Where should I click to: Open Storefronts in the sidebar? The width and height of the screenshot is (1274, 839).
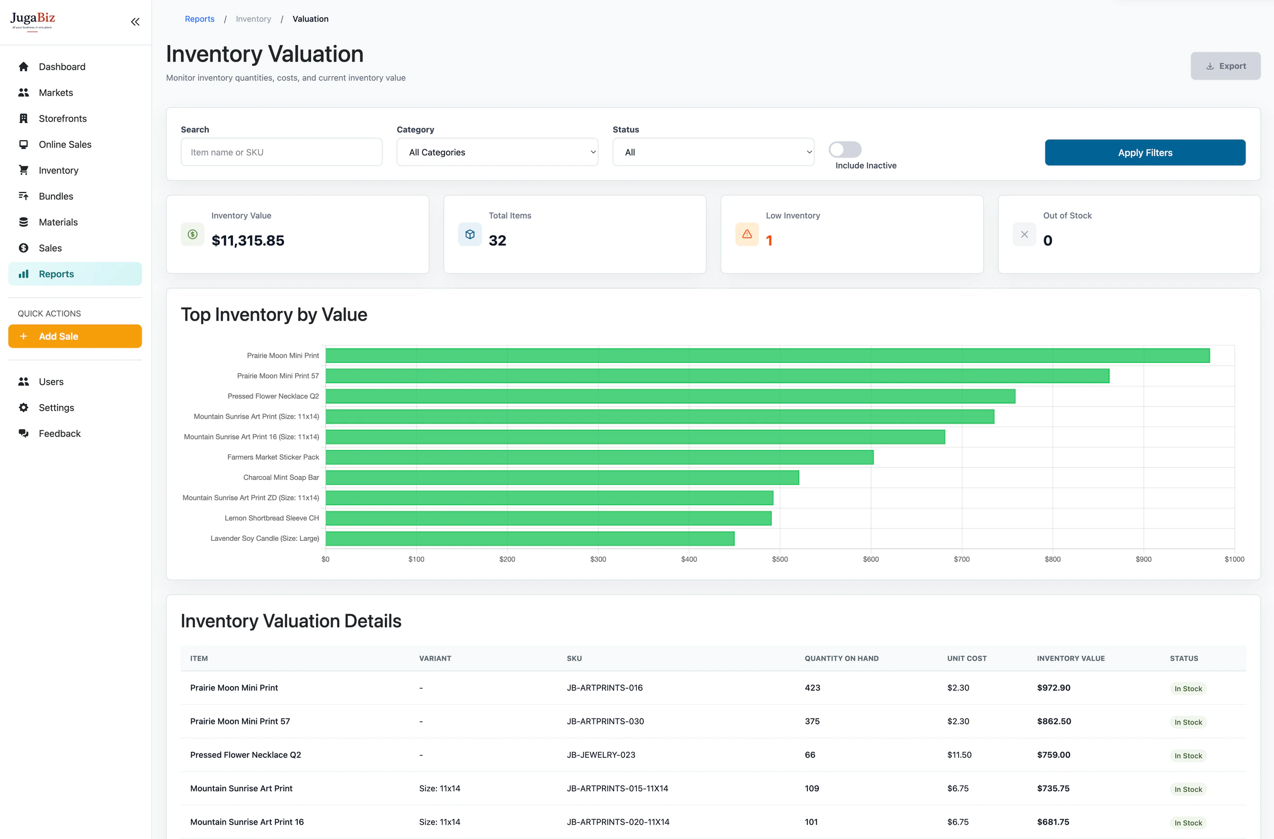coord(75,118)
